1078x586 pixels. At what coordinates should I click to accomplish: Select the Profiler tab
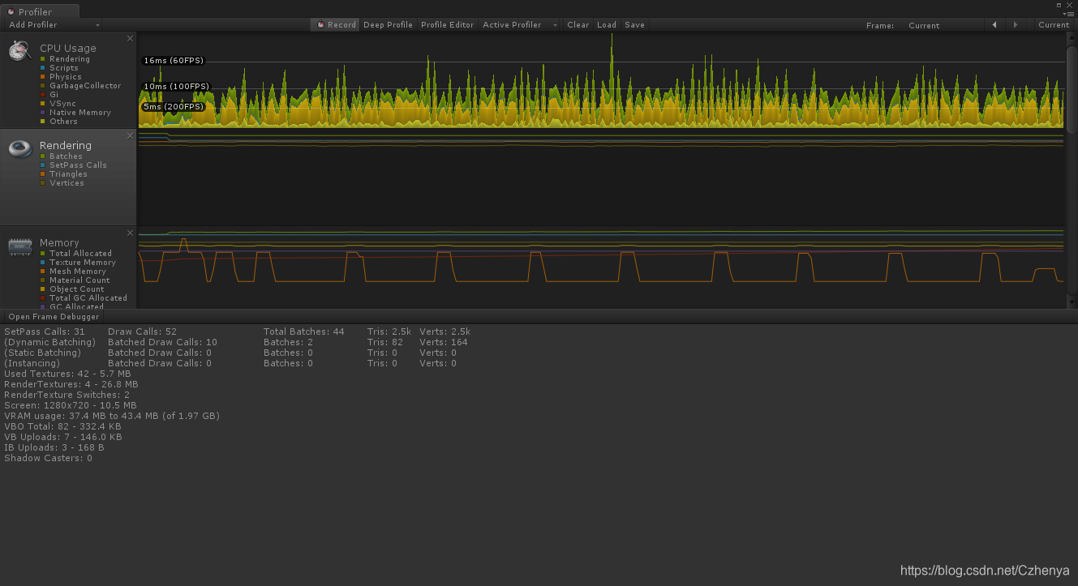point(40,12)
